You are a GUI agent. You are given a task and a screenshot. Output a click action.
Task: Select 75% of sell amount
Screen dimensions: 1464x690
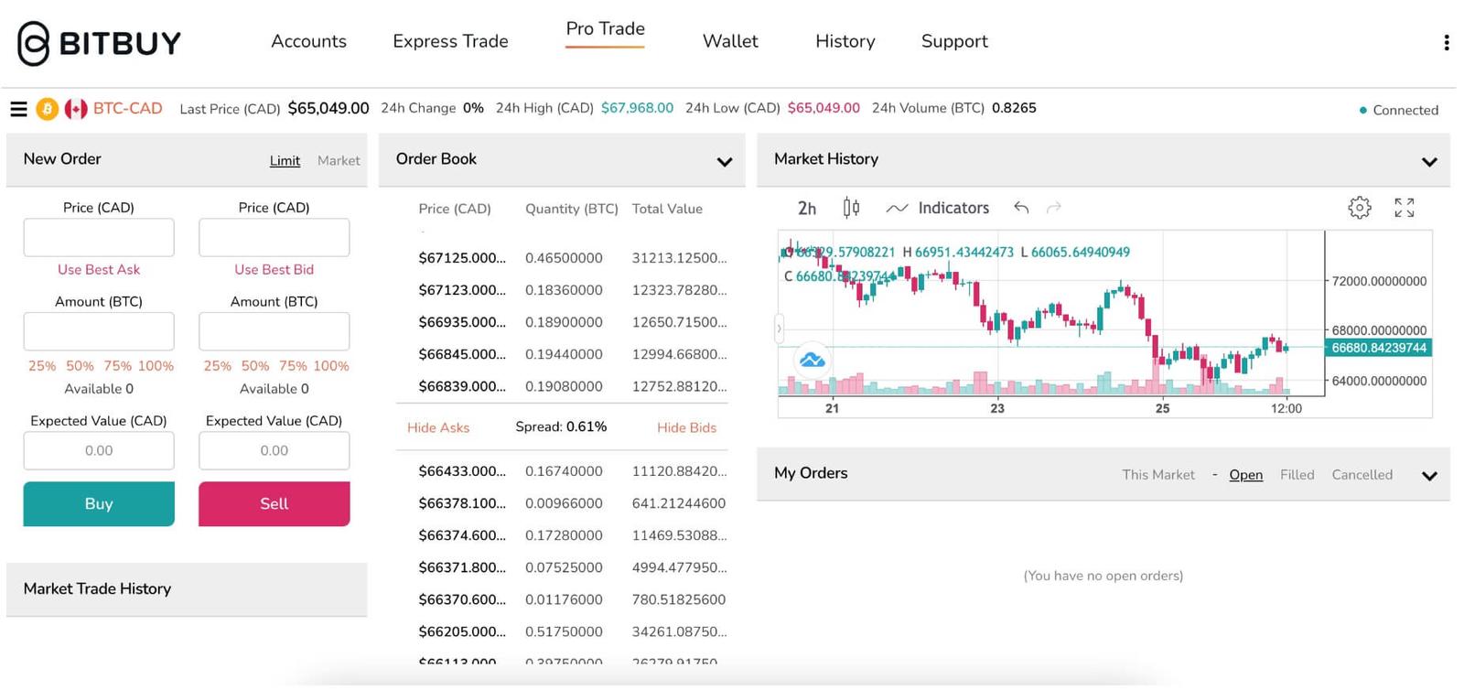[x=293, y=365]
